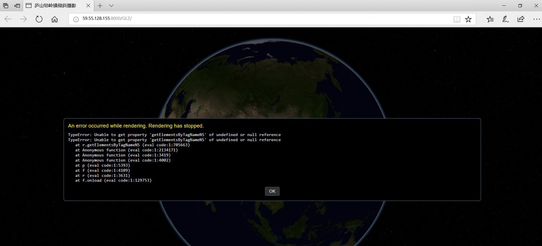Click stack line 'at r (eval code:1:3631)'
The image size is (542, 246).
click(102, 175)
